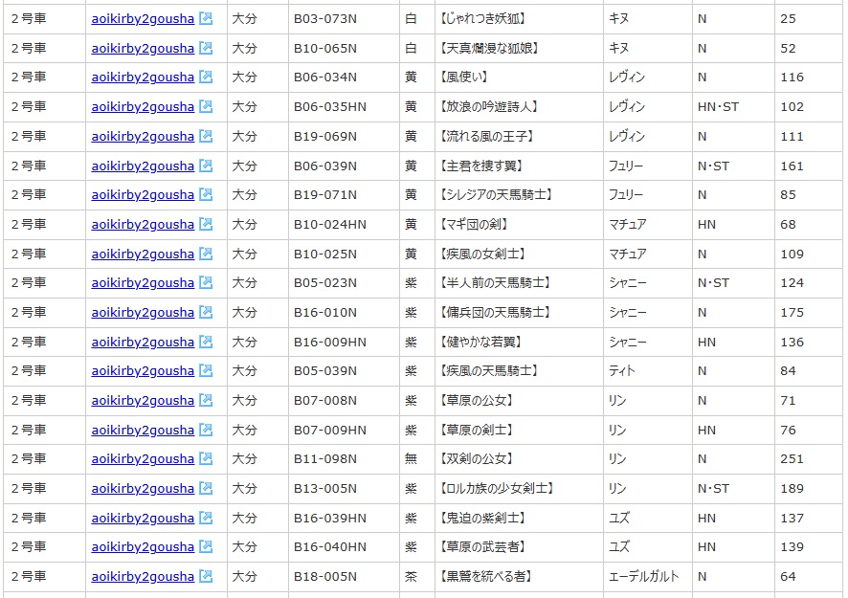Select the card name 【天真爛漫な狐娘】

point(491,48)
